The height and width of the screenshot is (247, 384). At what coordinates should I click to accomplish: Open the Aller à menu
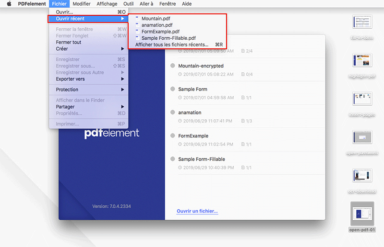146,4
